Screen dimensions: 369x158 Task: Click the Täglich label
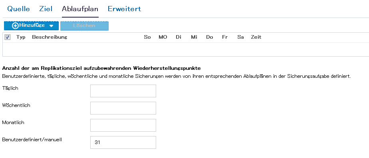[10, 88]
